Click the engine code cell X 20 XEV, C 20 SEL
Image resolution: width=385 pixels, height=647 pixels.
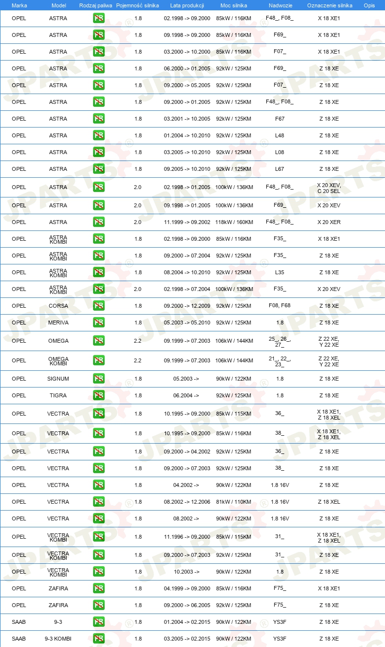(329, 187)
